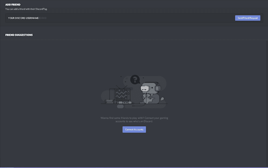Screen dimensions: 268x168
Task: Open Connect Accounts button
Action: (x=134, y=129)
